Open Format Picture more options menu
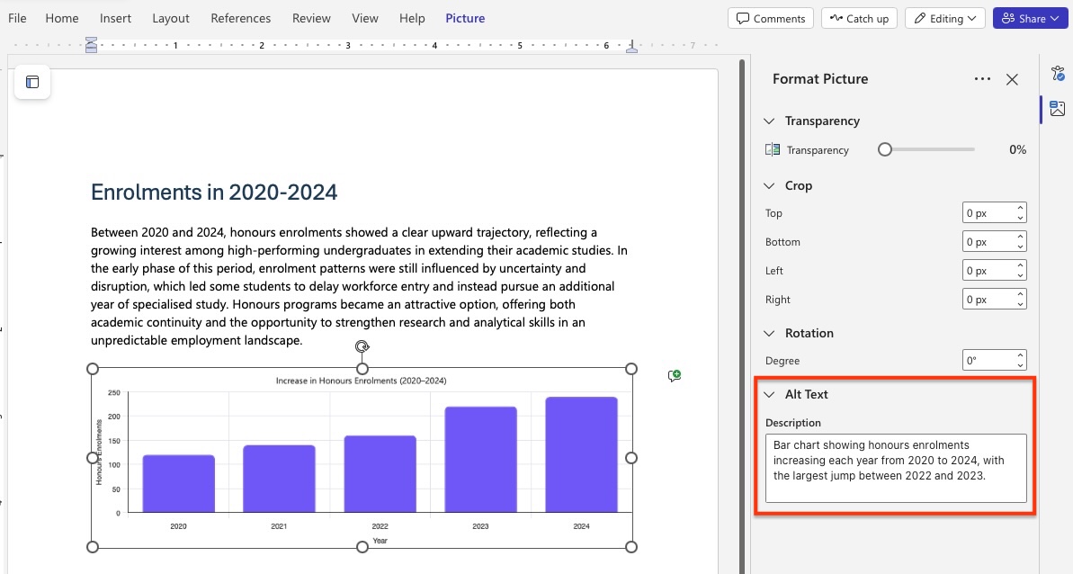 pos(982,78)
